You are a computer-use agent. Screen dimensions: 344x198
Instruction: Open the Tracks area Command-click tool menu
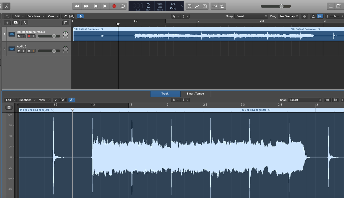coord(185,16)
